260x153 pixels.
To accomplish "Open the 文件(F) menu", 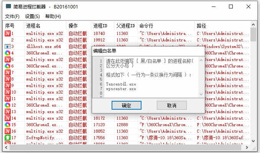I will [x=12, y=16].
